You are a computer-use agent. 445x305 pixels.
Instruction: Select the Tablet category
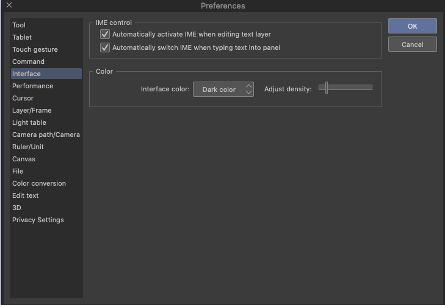(46, 37)
